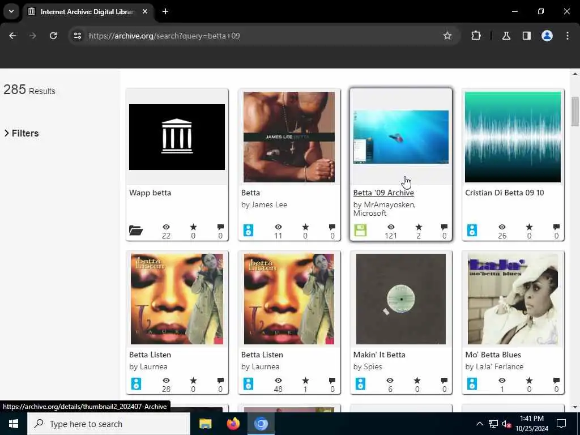
Task: Click the audio icon on Mo' Betta Blues card
Action: 472,383
